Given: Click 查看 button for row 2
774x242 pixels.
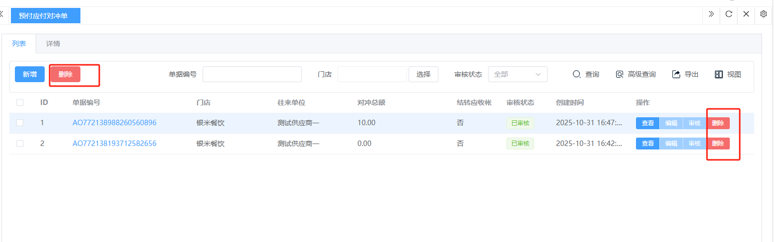Looking at the screenshot, I should [647, 144].
